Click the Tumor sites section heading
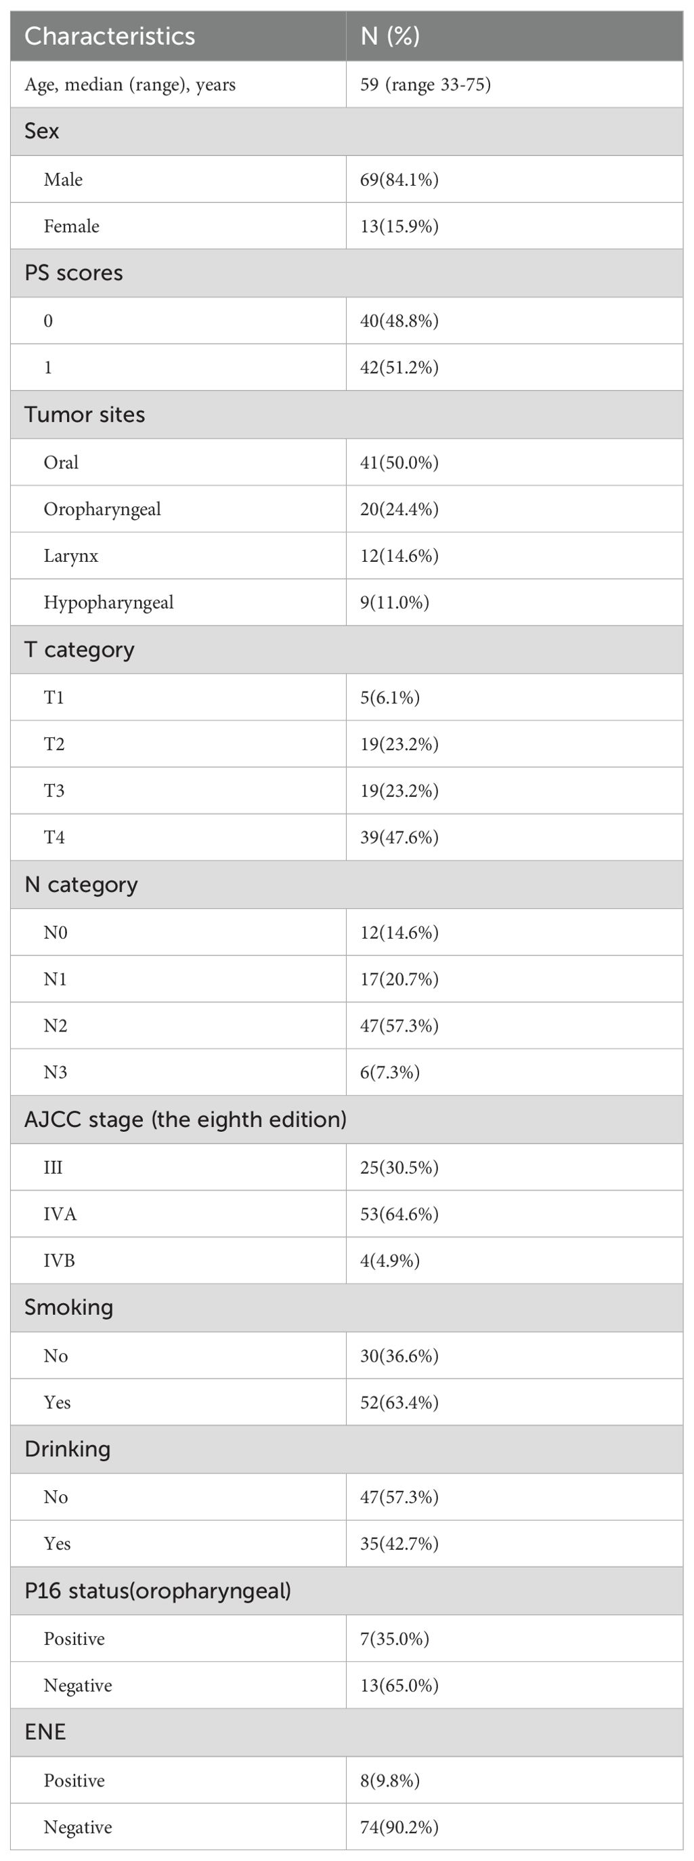The height and width of the screenshot is (1861, 694). click(85, 414)
